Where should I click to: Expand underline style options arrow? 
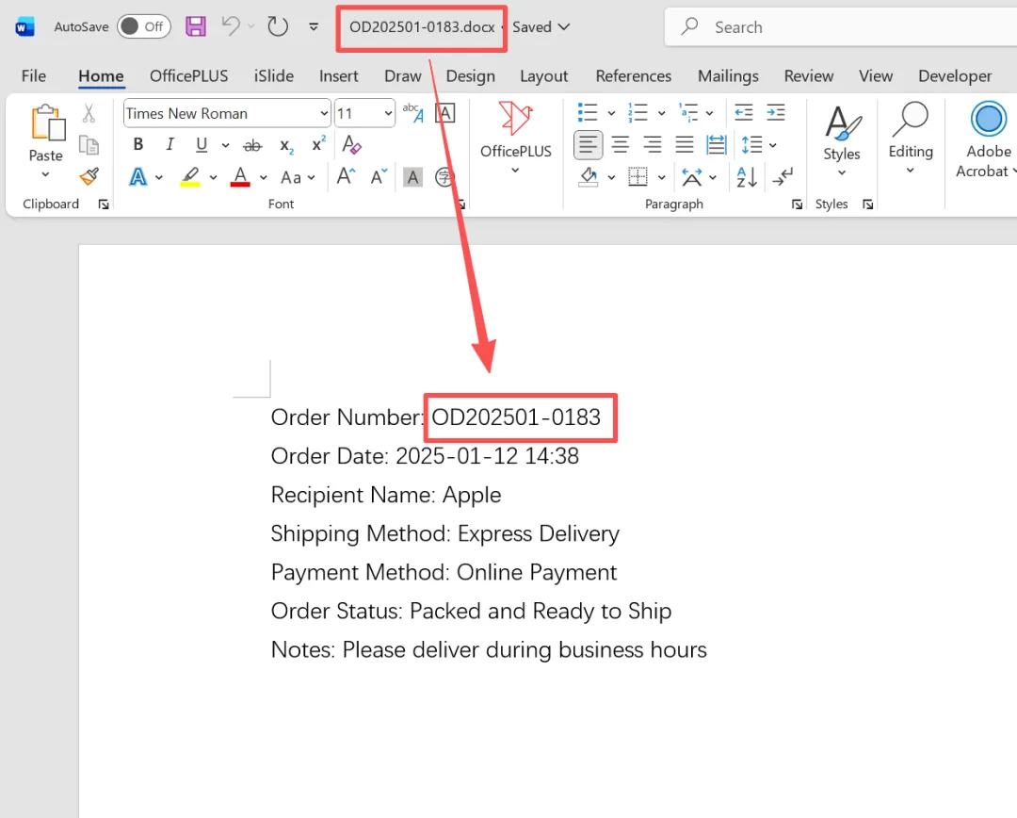pos(225,145)
